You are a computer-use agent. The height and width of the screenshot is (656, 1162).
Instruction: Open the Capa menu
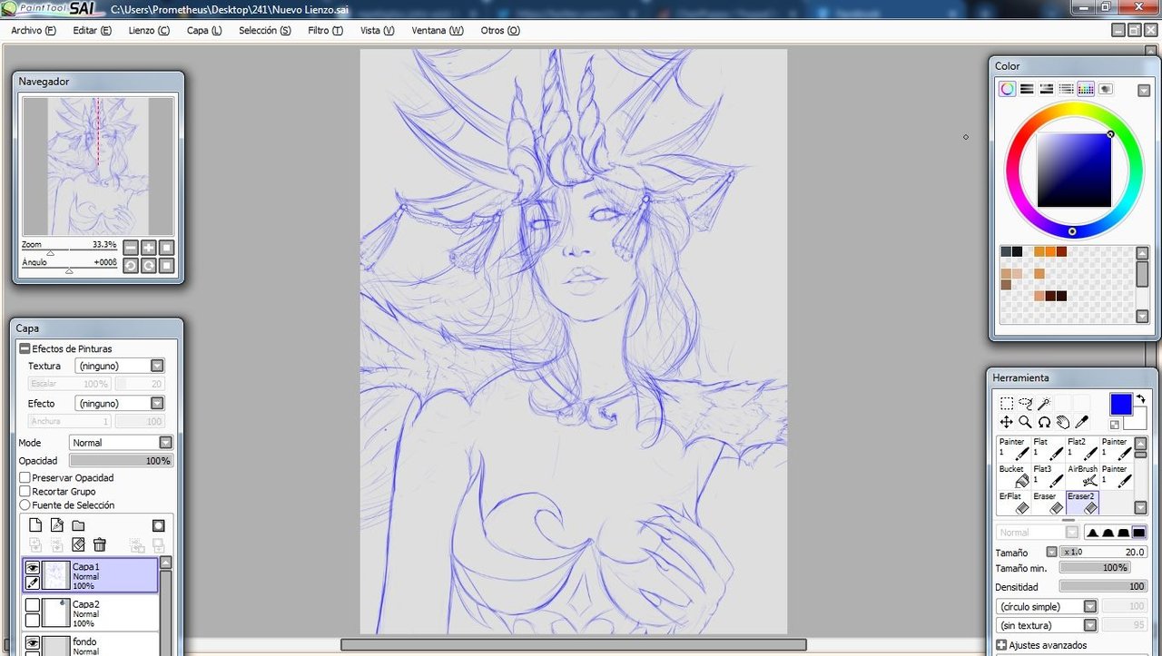pos(204,30)
